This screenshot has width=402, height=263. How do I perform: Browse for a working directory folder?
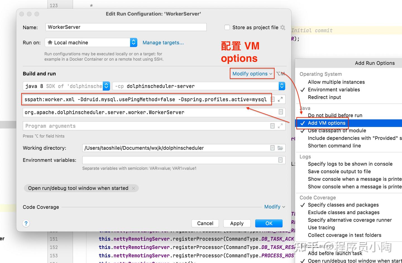[x=280, y=148]
